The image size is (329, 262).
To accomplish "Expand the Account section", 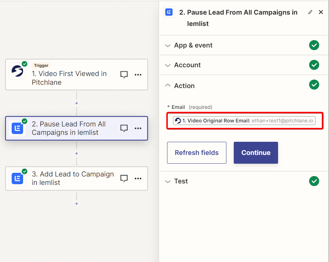I will point(244,65).
